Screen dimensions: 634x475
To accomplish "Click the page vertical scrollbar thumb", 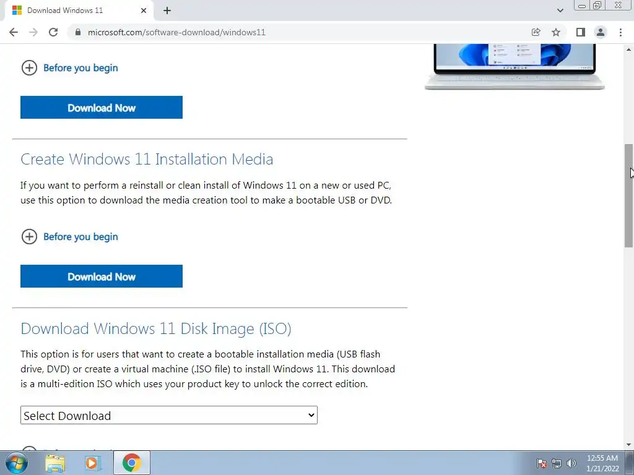I will pyautogui.click(x=629, y=195).
